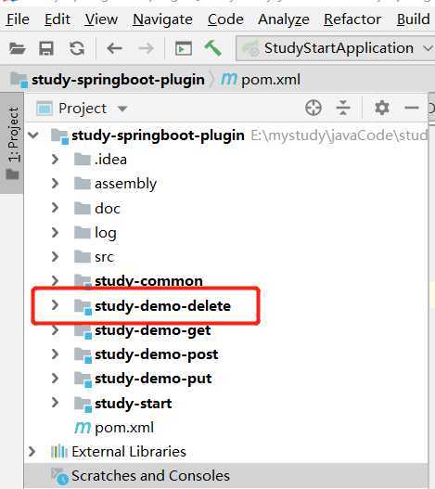This screenshot has width=435, height=489.
Task: Expand the study-demo-delete module
Action: (55, 305)
